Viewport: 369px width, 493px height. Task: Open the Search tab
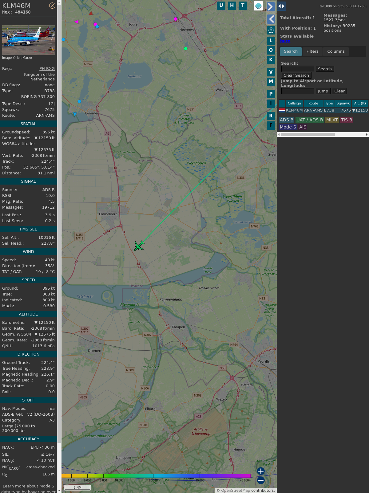click(x=291, y=51)
